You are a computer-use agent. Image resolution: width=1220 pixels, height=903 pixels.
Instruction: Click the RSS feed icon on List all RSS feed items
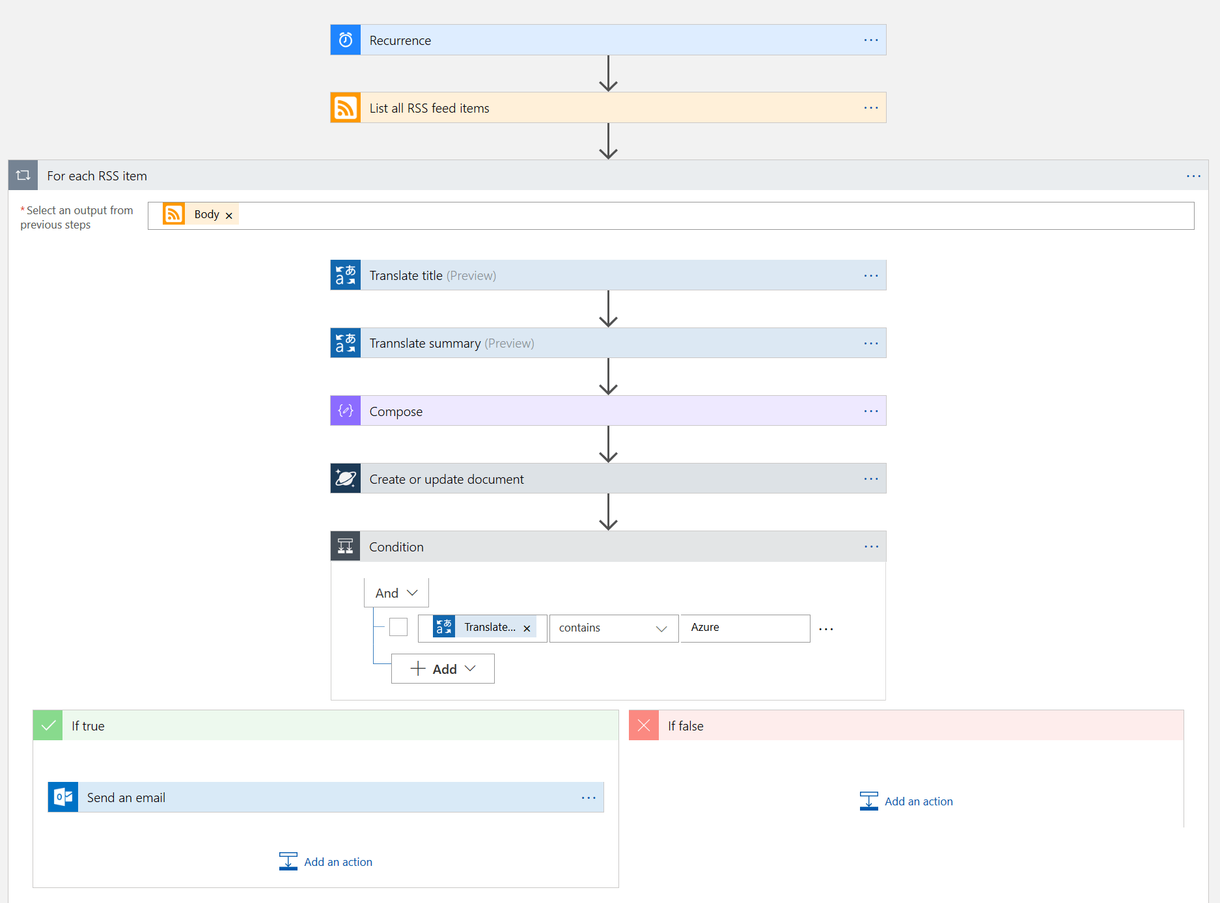click(346, 108)
